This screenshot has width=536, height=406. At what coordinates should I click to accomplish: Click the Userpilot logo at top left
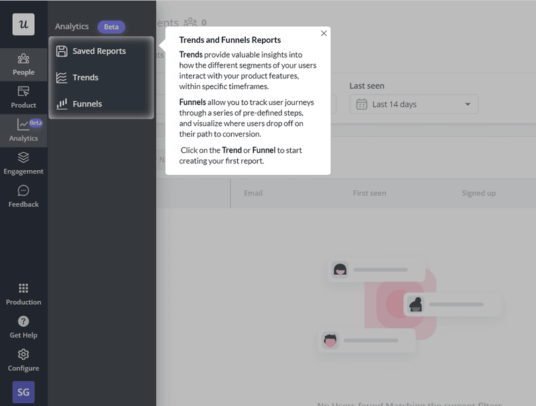[23, 24]
